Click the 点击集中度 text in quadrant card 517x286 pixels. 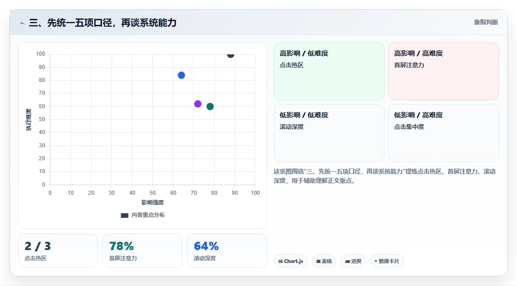[x=409, y=127]
